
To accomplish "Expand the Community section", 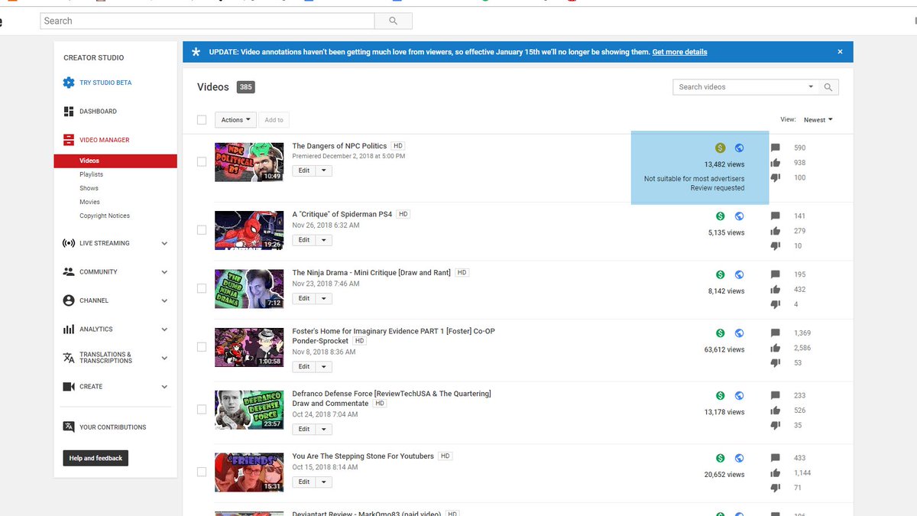I will coord(164,272).
